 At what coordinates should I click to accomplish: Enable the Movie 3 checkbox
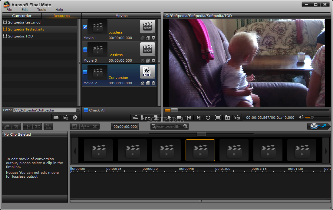click(x=85, y=50)
